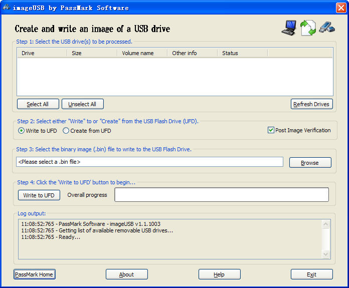The width and height of the screenshot is (349, 288).
Task: Open the PassMark Home link button
Action: (34, 274)
